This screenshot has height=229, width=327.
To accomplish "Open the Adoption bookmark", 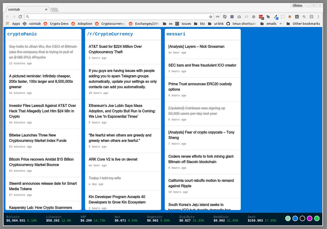I will [82, 24].
